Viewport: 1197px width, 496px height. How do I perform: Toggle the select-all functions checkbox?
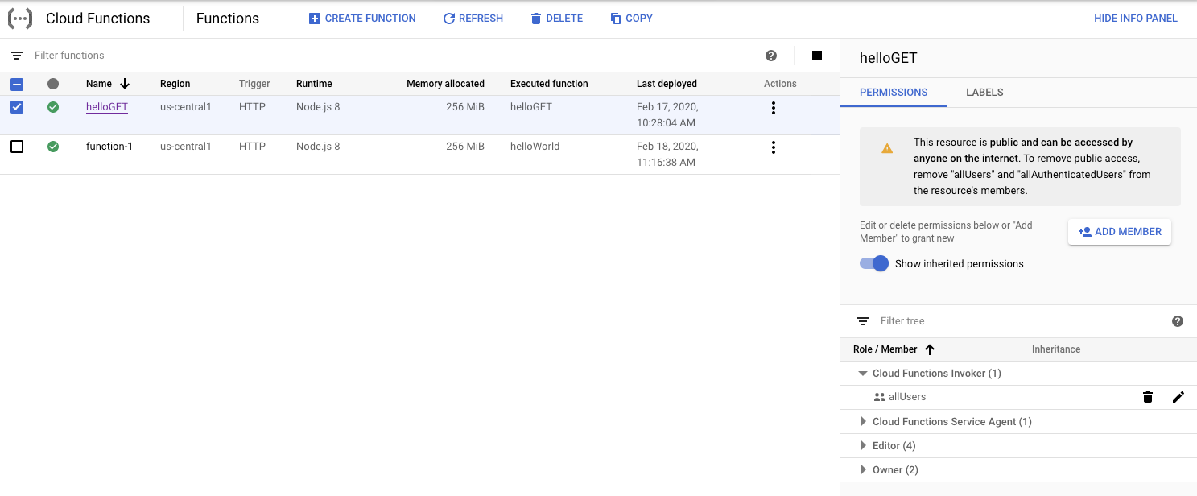pos(17,84)
